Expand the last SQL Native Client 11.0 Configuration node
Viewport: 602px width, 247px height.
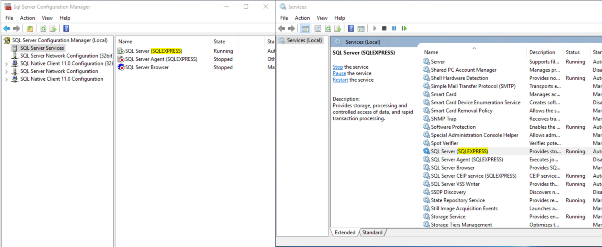coord(6,79)
